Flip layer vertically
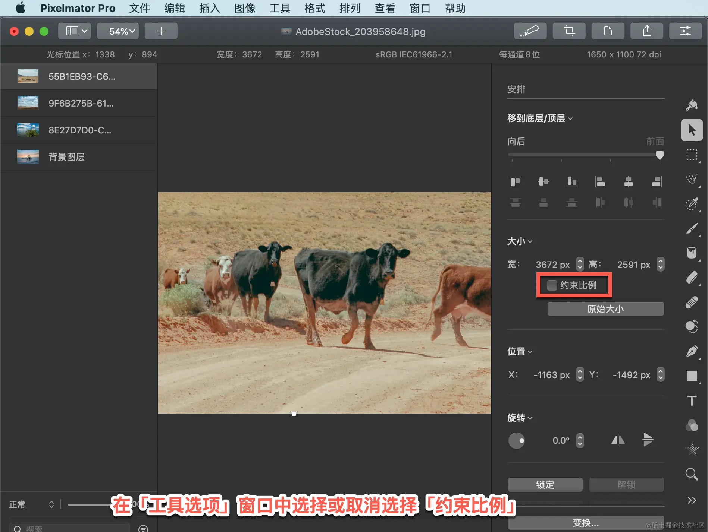Image resolution: width=708 pixels, height=532 pixels. [648, 440]
